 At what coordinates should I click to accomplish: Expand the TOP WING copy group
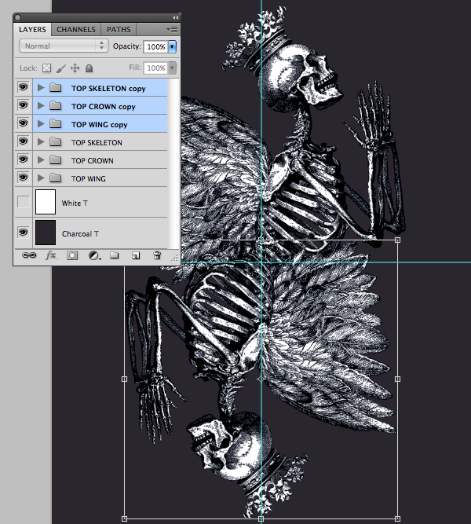pyautogui.click(x=41, y=124)
